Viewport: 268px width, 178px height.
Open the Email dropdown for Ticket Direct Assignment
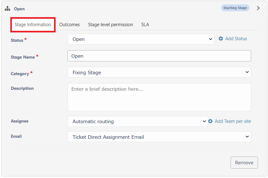coord(159,137)
